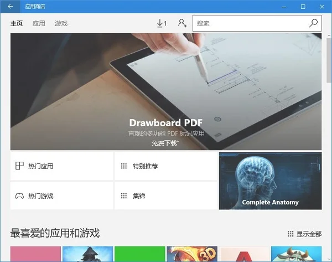Open the 3D game thumbnail

(192, 254)
